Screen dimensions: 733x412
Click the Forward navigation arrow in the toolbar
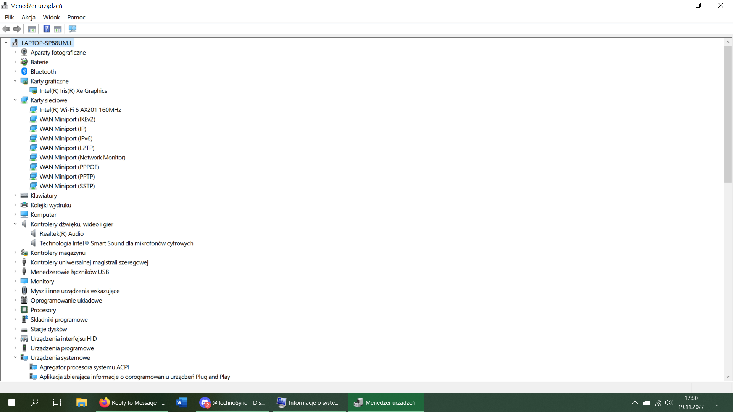coord(17,29)
